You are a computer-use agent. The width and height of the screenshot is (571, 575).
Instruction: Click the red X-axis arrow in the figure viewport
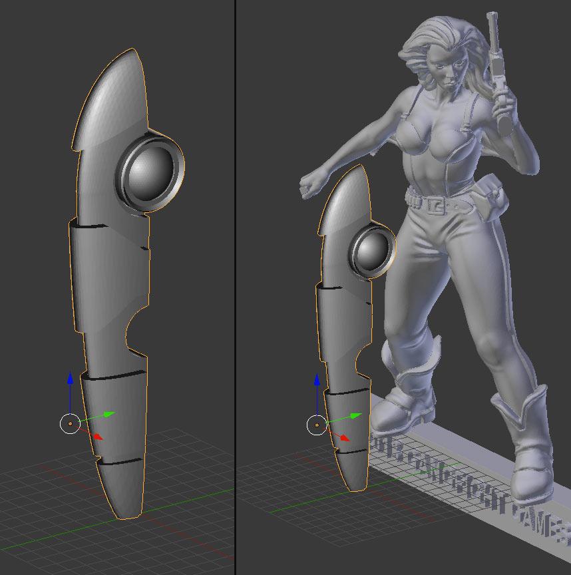pyautogui.click(x=345, y=437)
